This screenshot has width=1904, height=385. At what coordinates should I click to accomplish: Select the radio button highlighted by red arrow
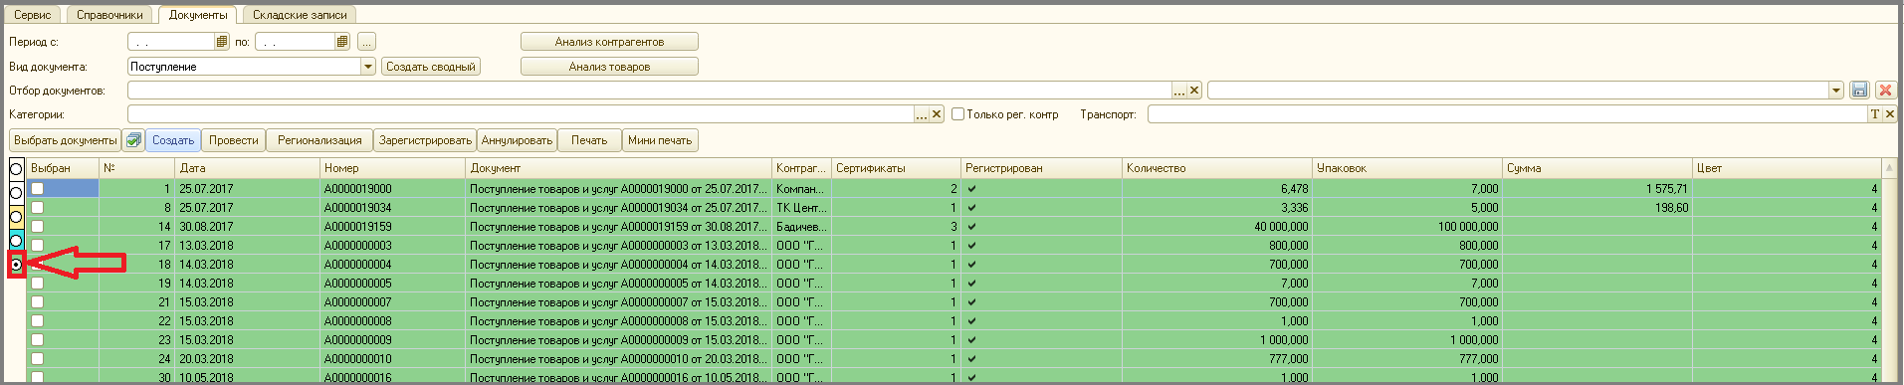tap(16, 265)
